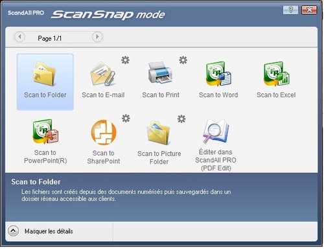This screenshot has height=250, width=324.
Task: Go to previous page with left arrow
Action: click(19, 37)
